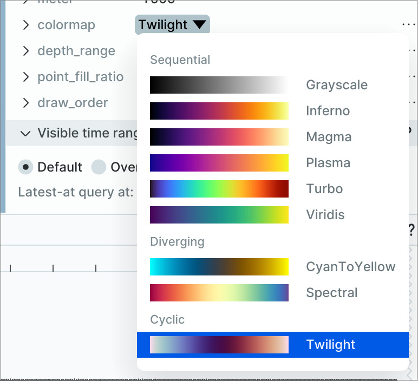Select the Override radio button

point(99,167)
